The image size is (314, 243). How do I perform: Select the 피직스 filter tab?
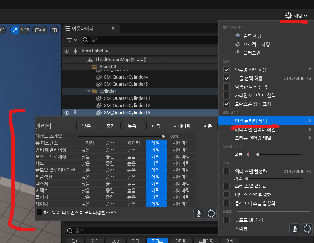tap(157, 241)
